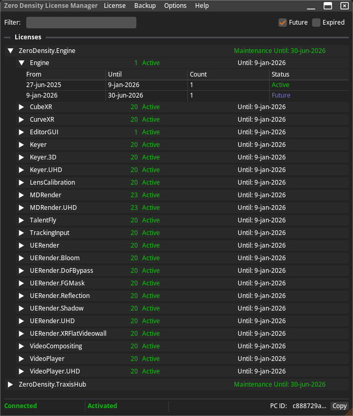The image size is (353, 416).
Task: Expand the UERender.Bloom license arrow
Action: (x=22, y=258)
